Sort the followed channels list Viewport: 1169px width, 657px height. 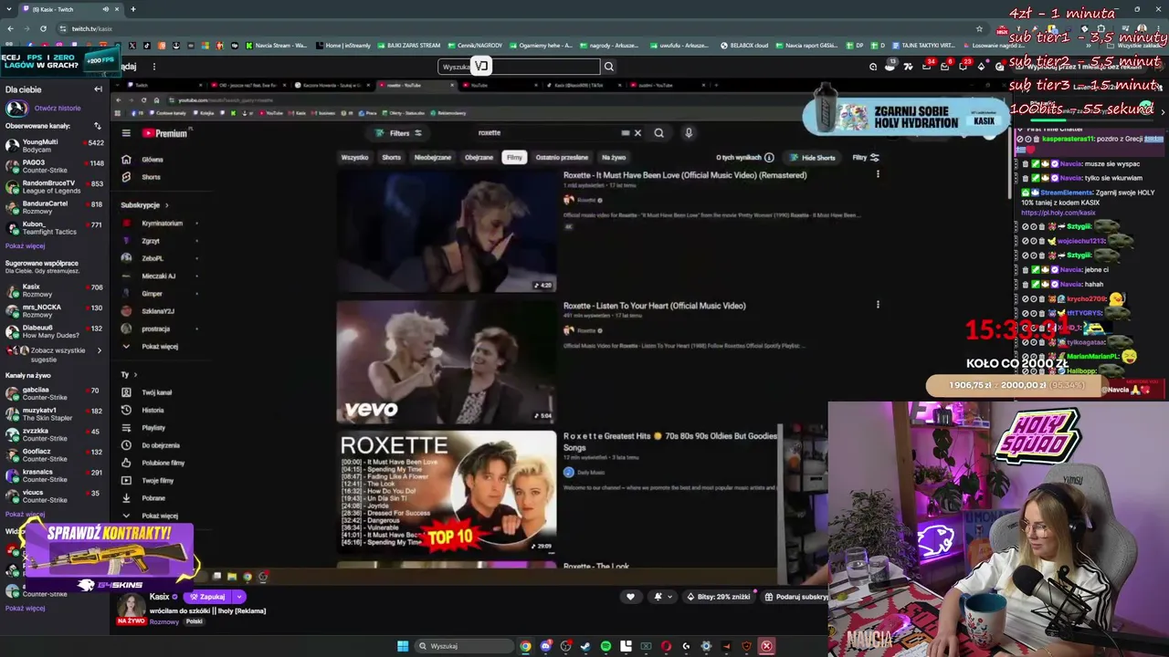pos(96,126)
